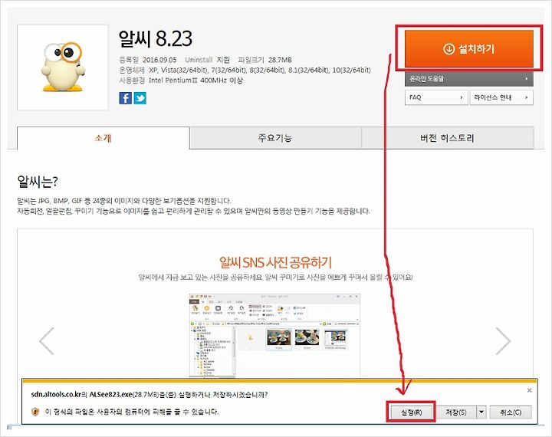Open 온라인 도움말 online help
Image resolution: width=552 pixels, height=437 pixels.
pyautogui.click(x=469, y=79)
